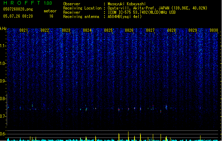Click the ICOM IC-575 53.7492 MHz USB text
Screen dimensions: 222x141
tap(142, 12)
